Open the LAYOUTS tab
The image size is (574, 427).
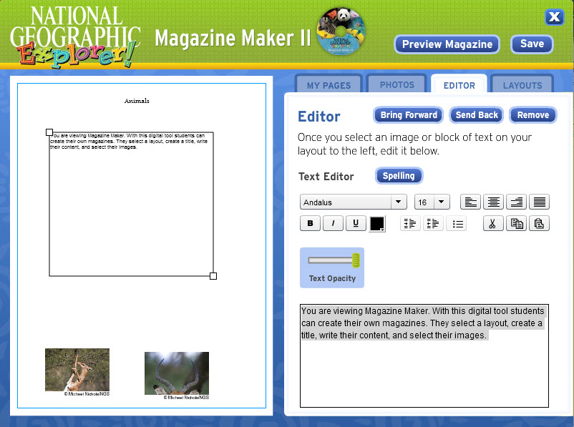click(x=522, y=85)
